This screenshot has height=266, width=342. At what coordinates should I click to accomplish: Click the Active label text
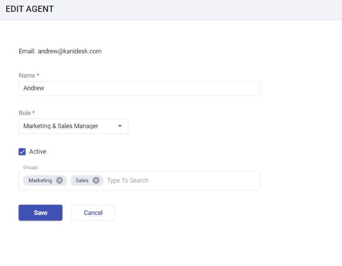pos(38,151)
